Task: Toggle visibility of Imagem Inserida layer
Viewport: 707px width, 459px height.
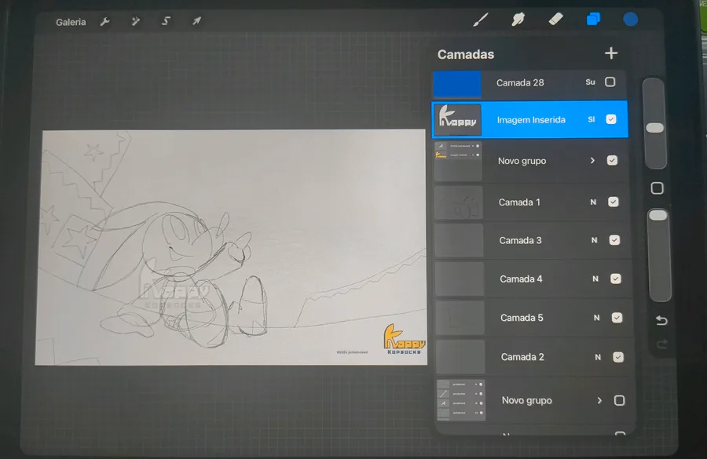Action: (x=611, y=119)
